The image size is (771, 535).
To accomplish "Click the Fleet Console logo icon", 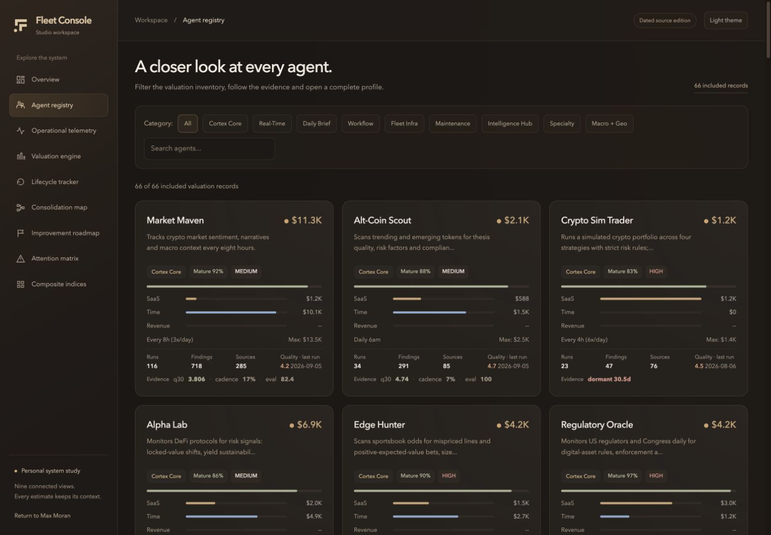I will 21,25.
